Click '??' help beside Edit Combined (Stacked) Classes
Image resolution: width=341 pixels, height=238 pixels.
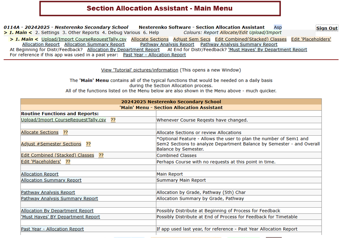tap(101, 155)
